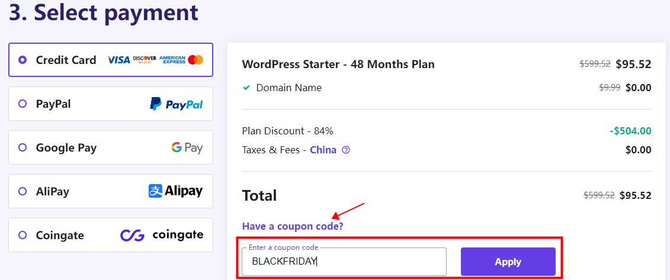Click the Domain Name green checkmark
Viewport: 670px width, 280px height.
point(246,88)
